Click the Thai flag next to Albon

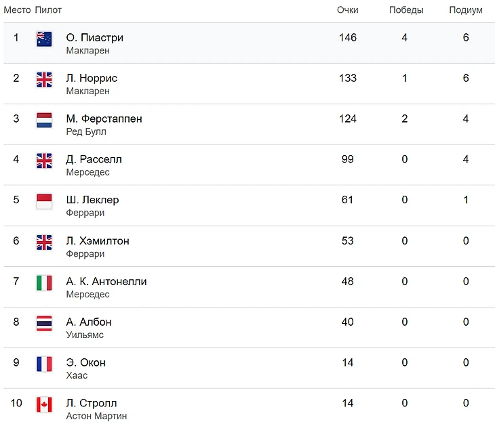[44, 323]
